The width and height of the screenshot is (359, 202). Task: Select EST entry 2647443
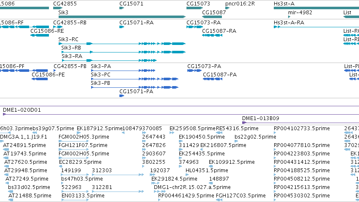[x=154, y=137]
